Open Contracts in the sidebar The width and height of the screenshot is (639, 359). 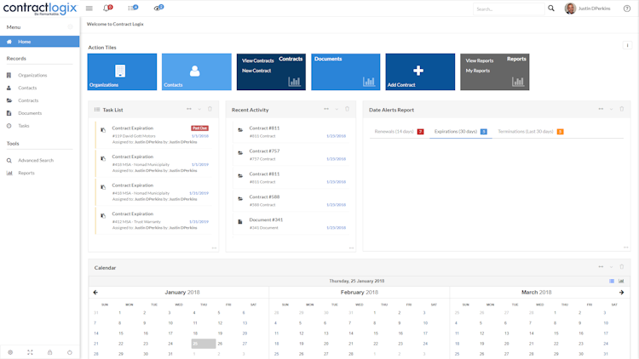pyautogui.click(x=28, y=100)
